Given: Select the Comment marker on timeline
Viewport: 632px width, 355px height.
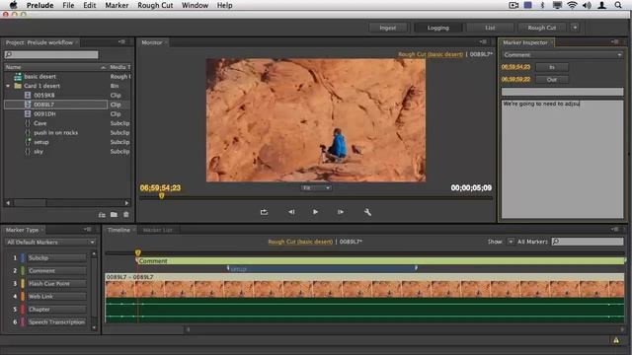Looking at the screenshot, I should point(380,260).
